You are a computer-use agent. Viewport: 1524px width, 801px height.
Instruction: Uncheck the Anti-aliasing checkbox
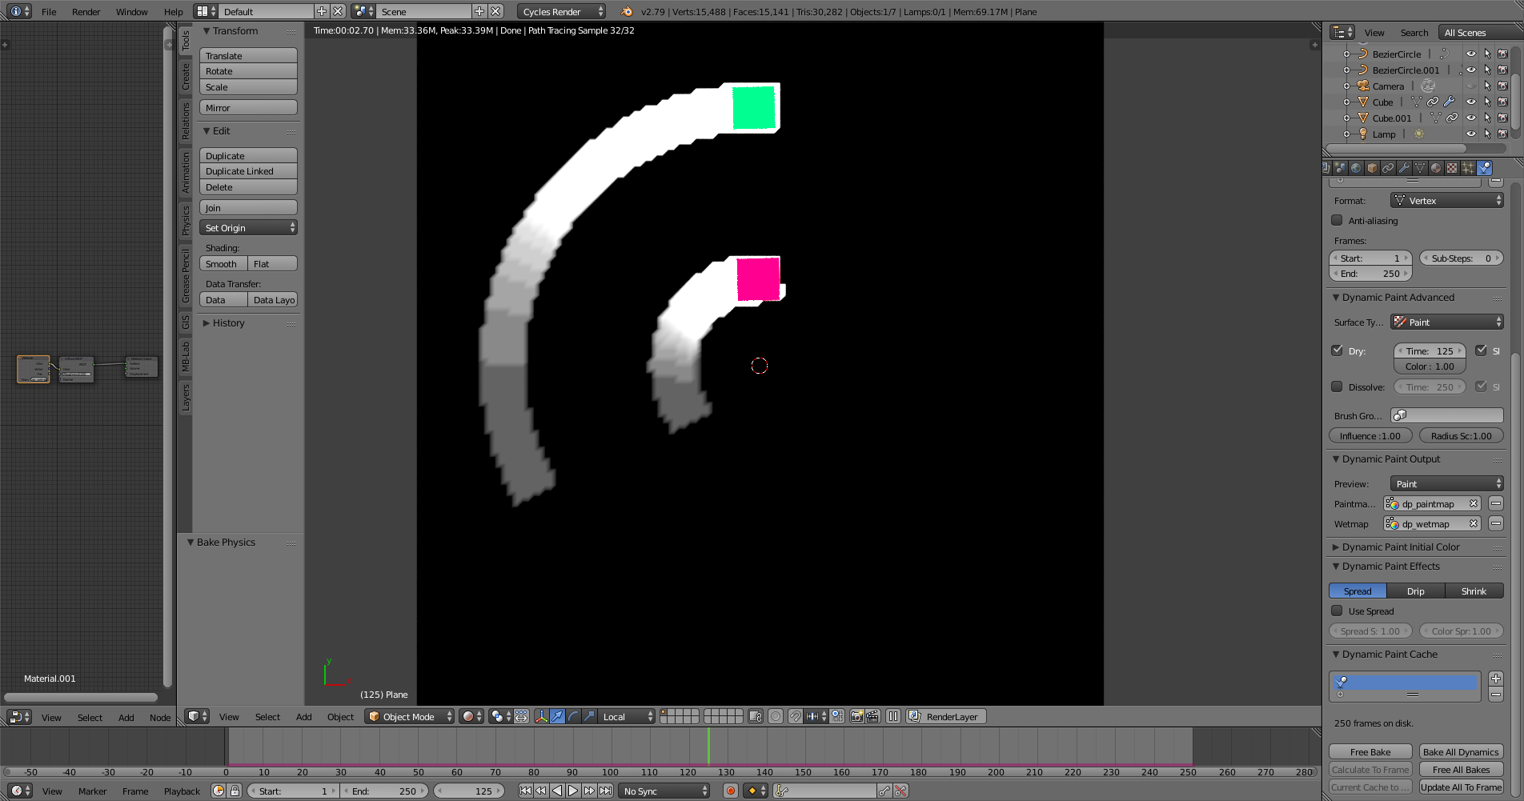click(1337, 220)
